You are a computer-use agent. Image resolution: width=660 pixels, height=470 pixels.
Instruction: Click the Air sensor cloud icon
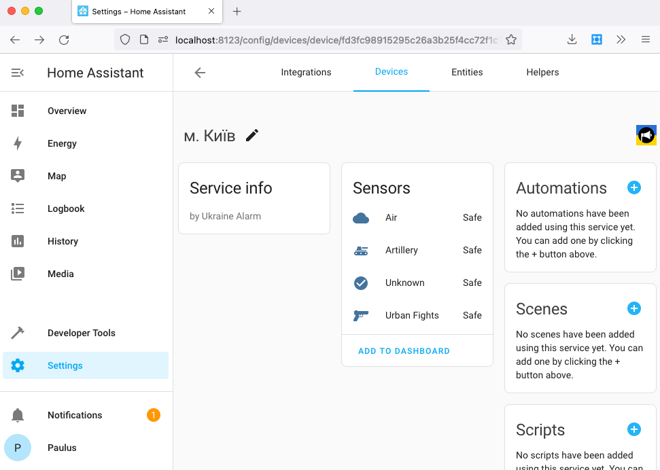[x=361, y=218]
